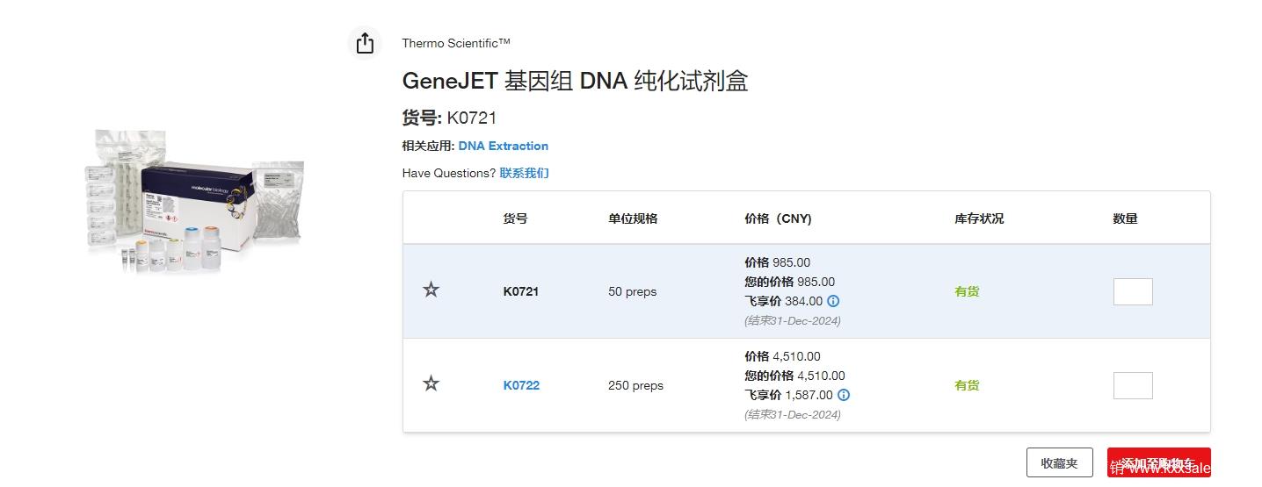This screenshot has height=487, width=1262.
Task: Select the K0721 catalog number in table
Action: click(520, 291)
